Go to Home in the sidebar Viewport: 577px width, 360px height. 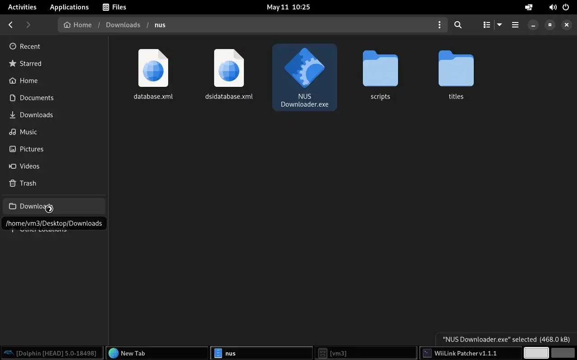[54, 81]
